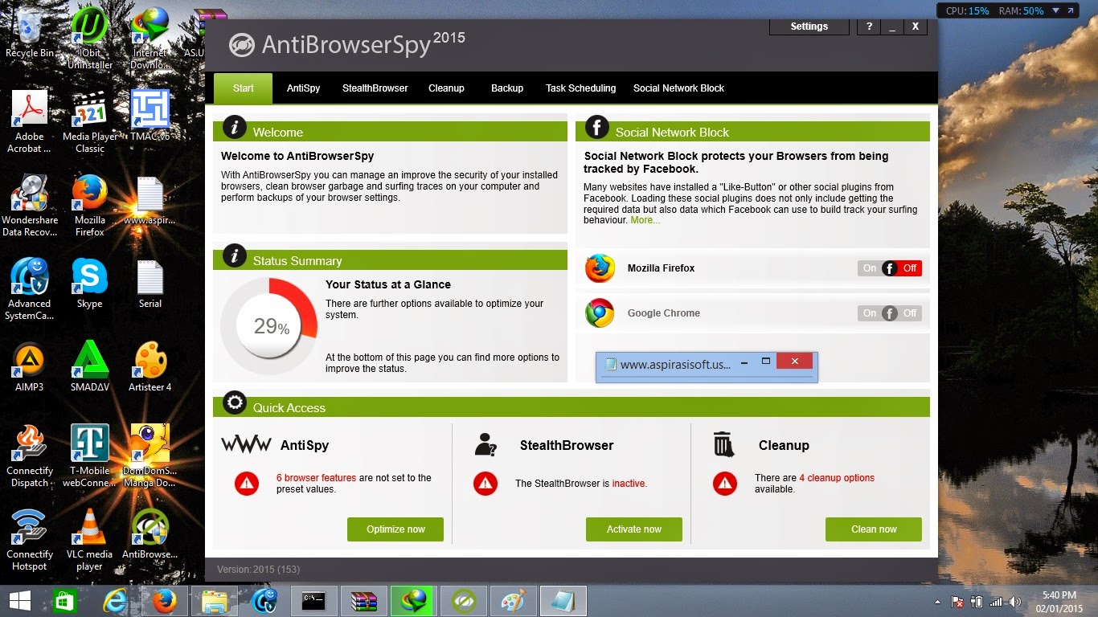Select the Advanced SystemCare desktop icon
This screenshot has width=1098, height=617.
(x=30, y=289)
